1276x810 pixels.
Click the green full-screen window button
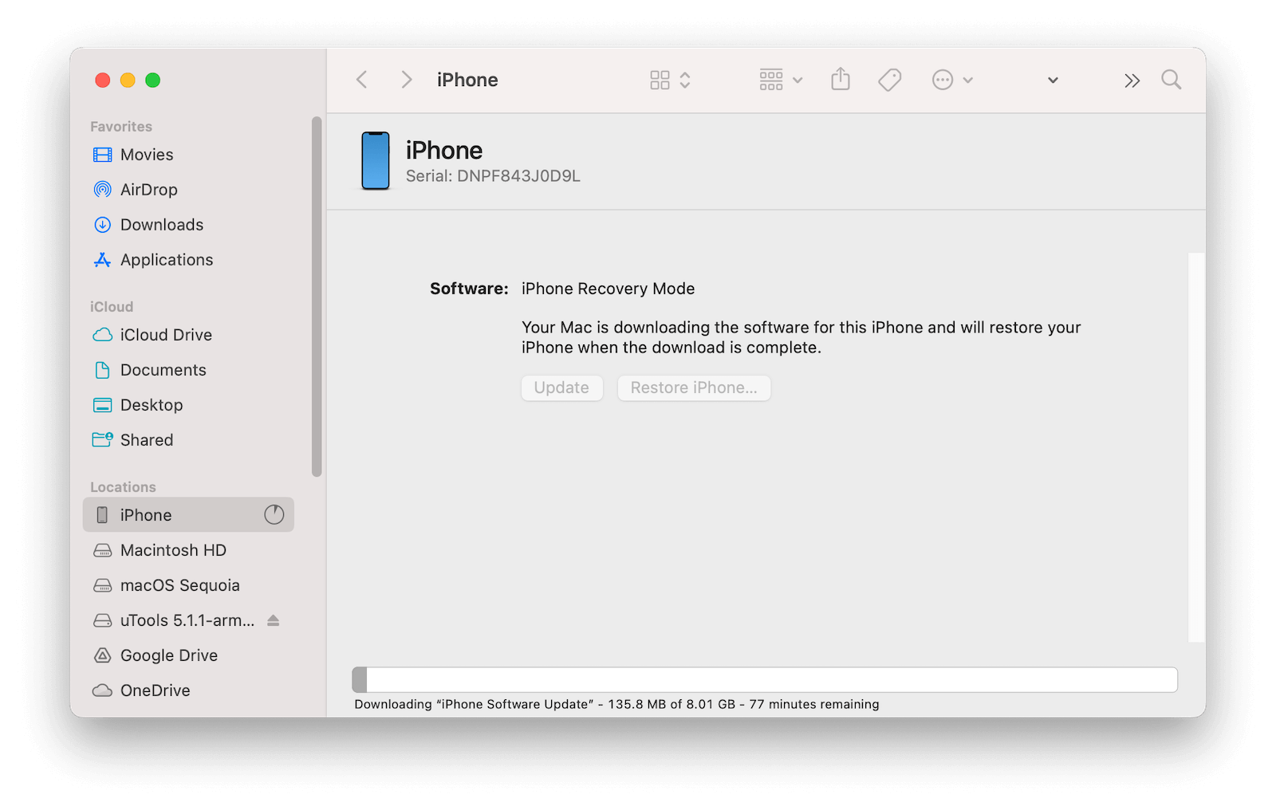[x=153, y=80]
